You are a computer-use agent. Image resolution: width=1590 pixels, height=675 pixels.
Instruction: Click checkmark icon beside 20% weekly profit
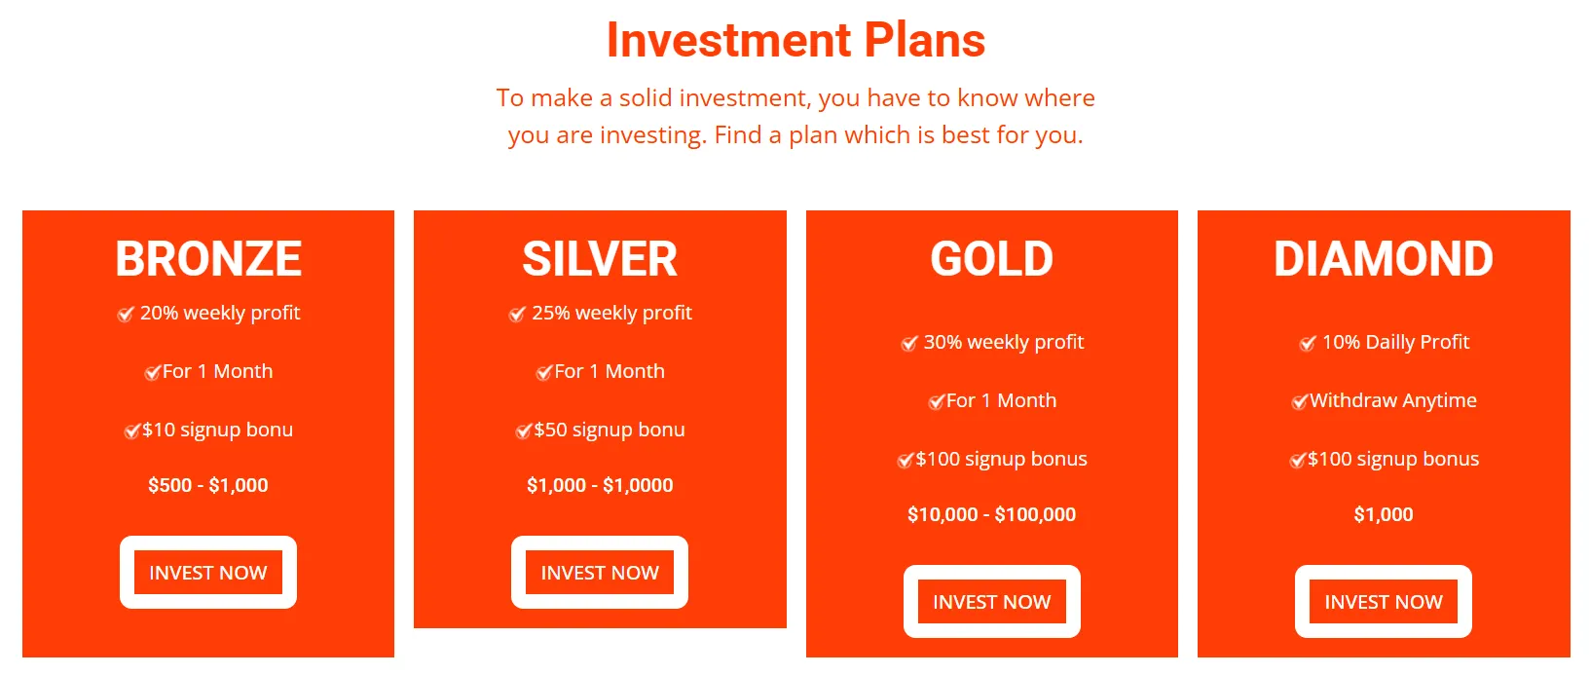tap(126, 314)
